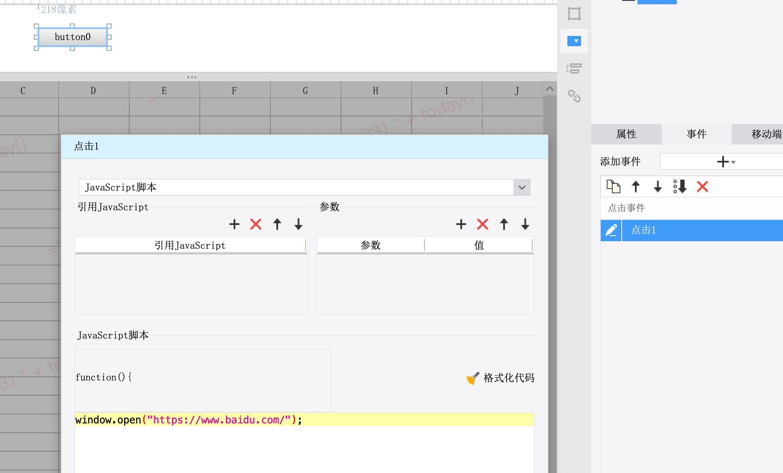Click the edit pencil for 点击1

pos(611,231)
